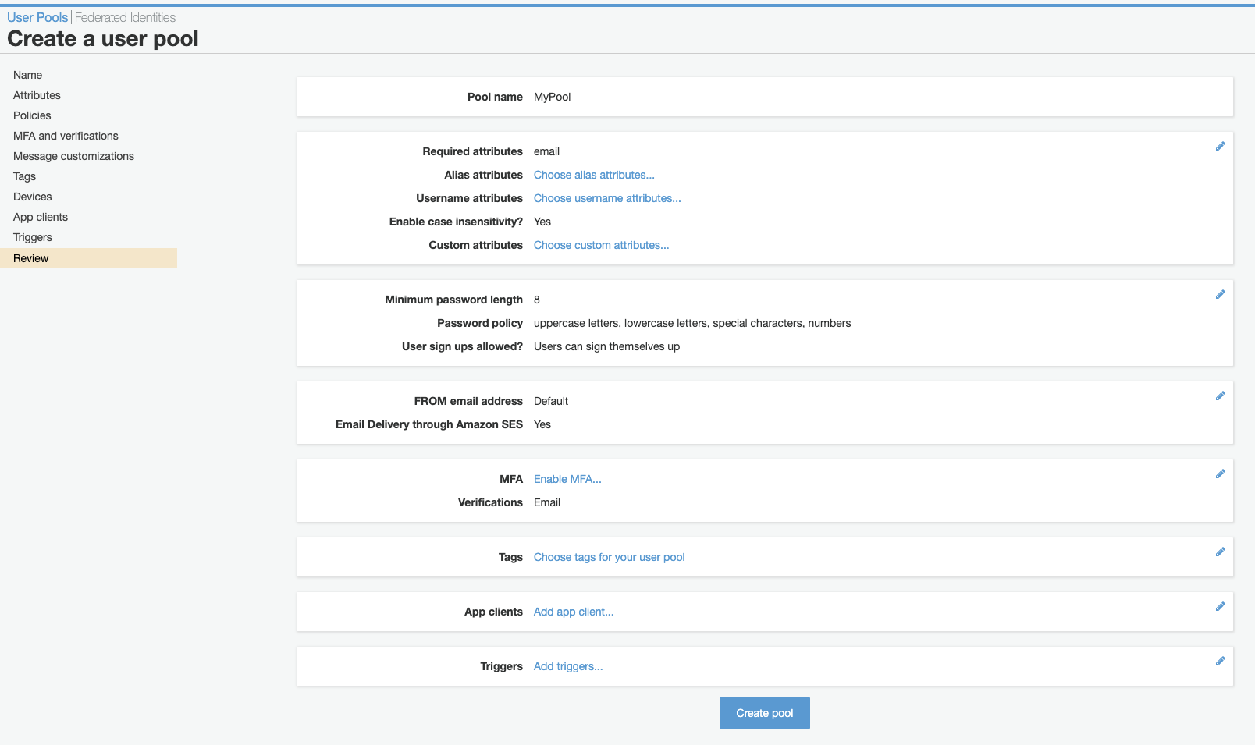This screenshot has height=745, width=1255.
Task: Edit MFA and Verifications section pencil icon
Action: tap(1220, 474)
